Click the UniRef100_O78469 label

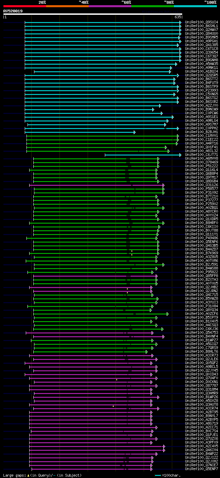coord(201,162)
